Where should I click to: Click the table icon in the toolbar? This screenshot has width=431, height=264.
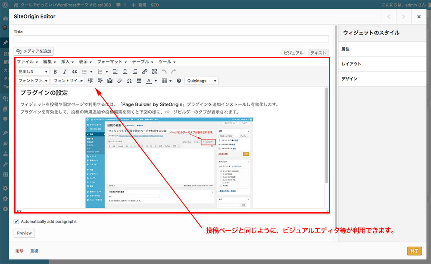click(x=164, y=81)
